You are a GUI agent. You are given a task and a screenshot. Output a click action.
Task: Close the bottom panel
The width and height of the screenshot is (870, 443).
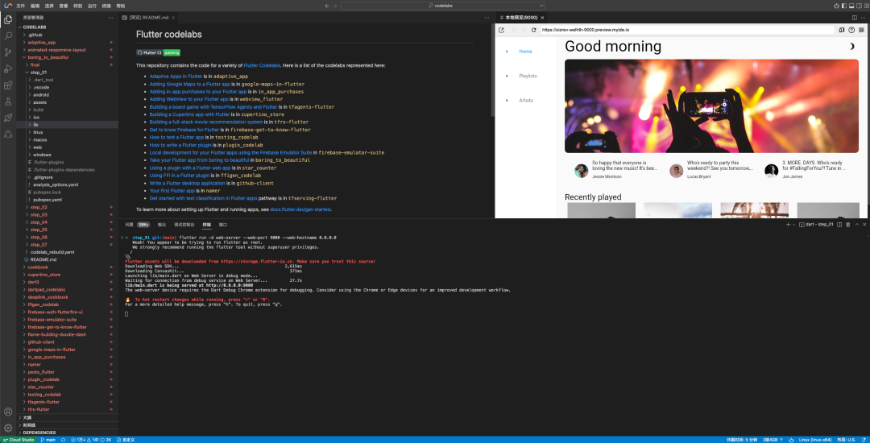point(864,225)
